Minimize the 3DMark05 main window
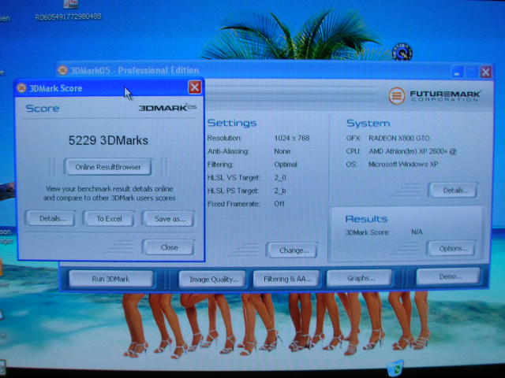 coord(458,72)
